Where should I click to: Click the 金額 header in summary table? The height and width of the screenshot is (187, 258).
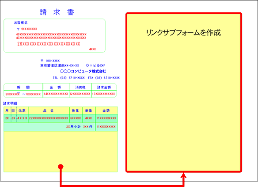(55, 87)
